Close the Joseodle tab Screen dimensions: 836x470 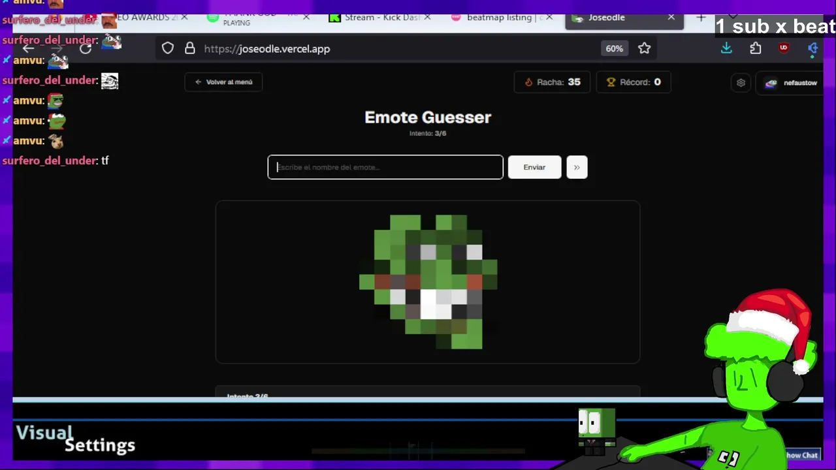point(671,18)
